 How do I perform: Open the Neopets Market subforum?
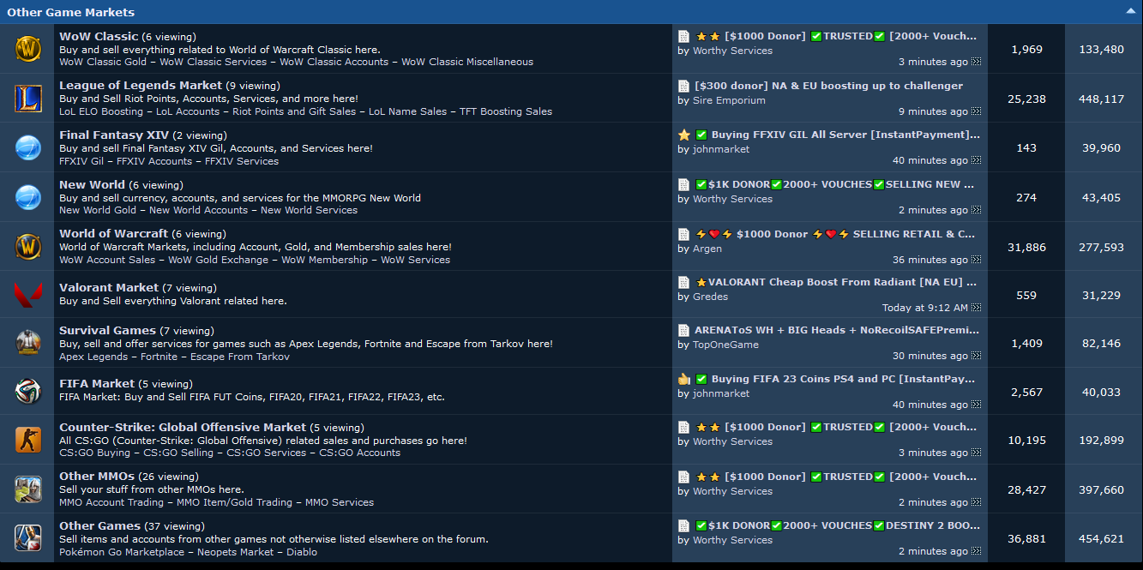pyautogui.click(x=235, y=552)
